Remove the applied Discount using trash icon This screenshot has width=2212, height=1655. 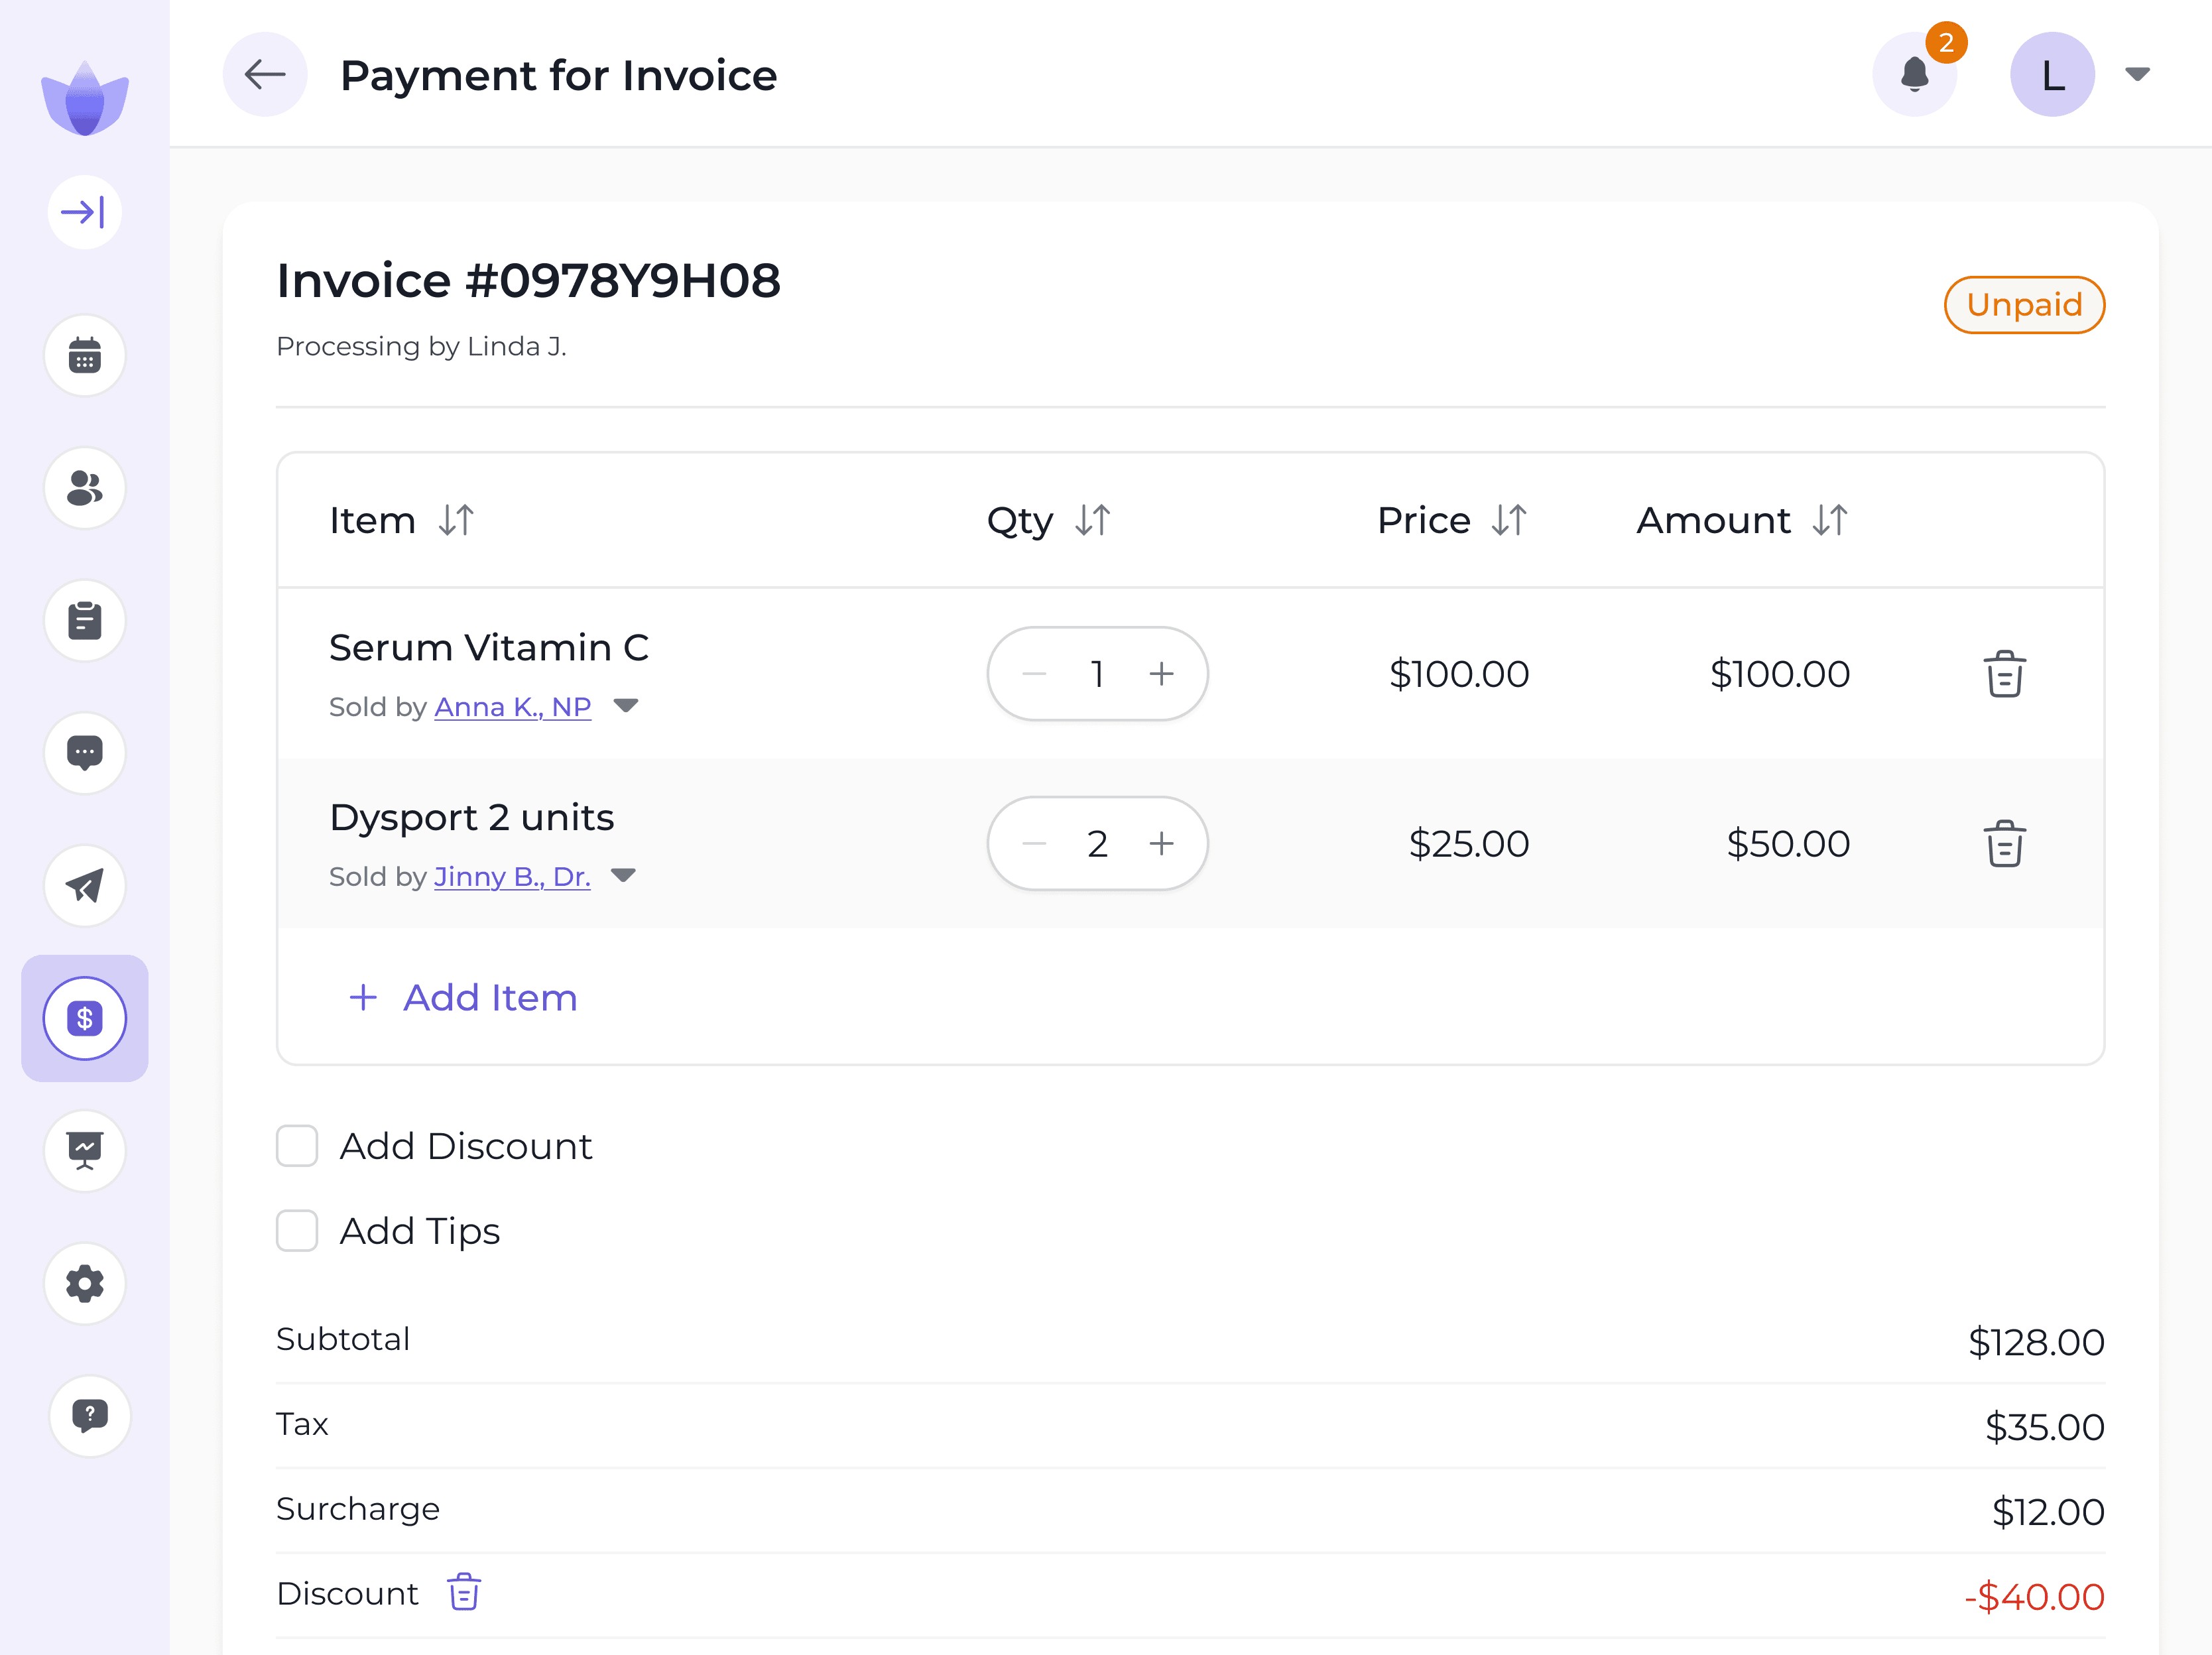tap(463, 1592)
